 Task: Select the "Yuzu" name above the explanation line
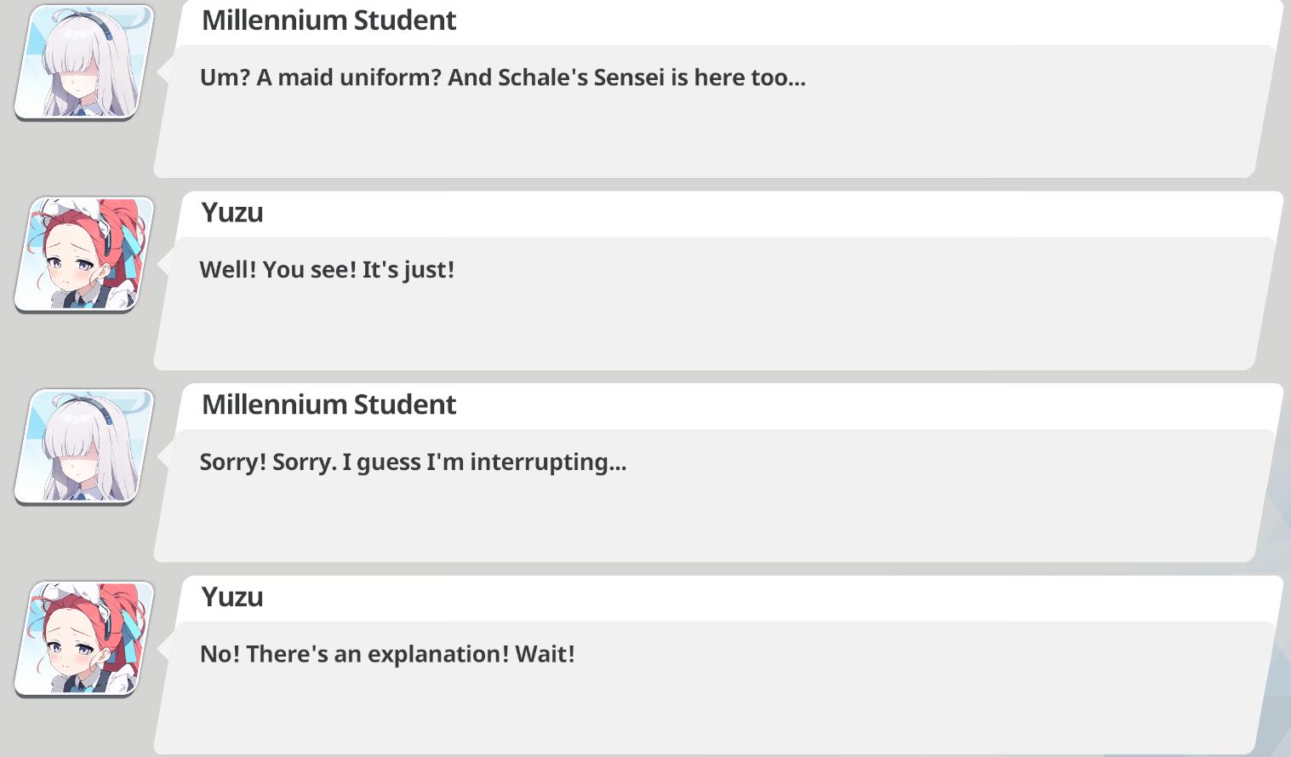232,597
